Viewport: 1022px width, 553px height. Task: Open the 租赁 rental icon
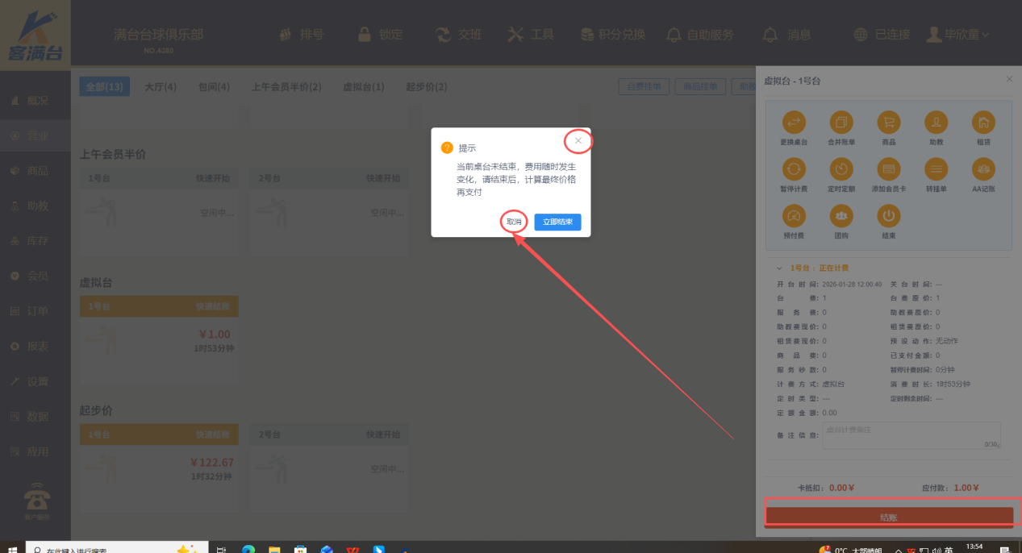point(984,121)
